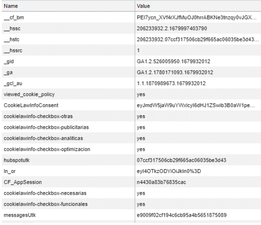Click the cookielawinfo-checkbox-necesarias value cell
Image resolution: width=261 pixels, height=225 pixels.
[141, 192]
